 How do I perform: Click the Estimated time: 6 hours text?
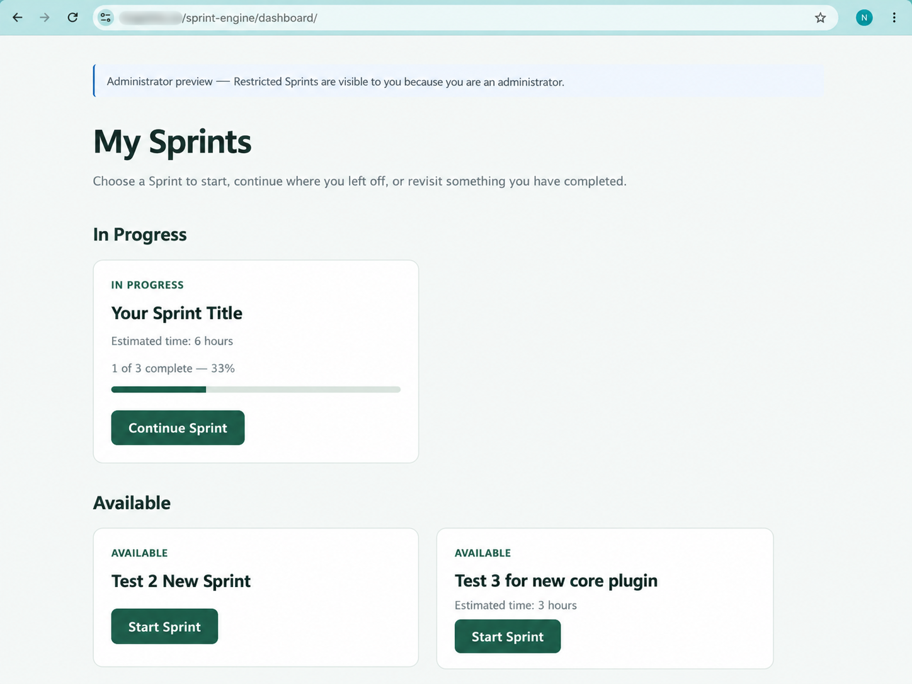click(x=172, y=341)
